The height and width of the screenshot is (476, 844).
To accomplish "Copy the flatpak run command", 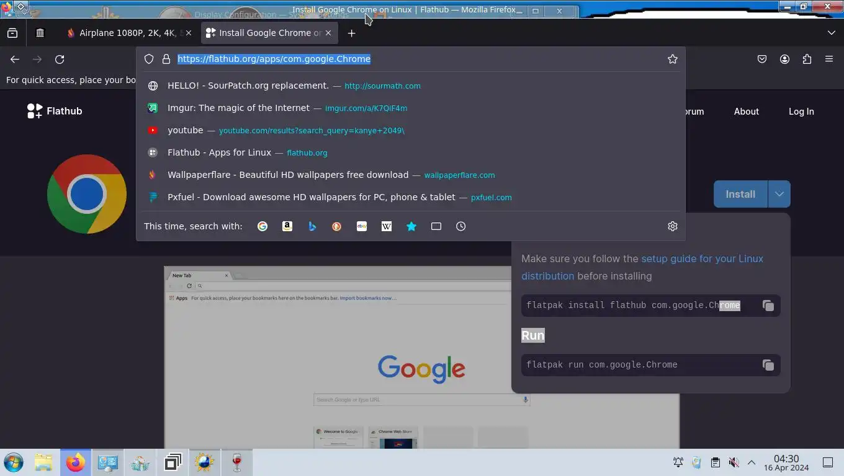I will coord(768,365).
